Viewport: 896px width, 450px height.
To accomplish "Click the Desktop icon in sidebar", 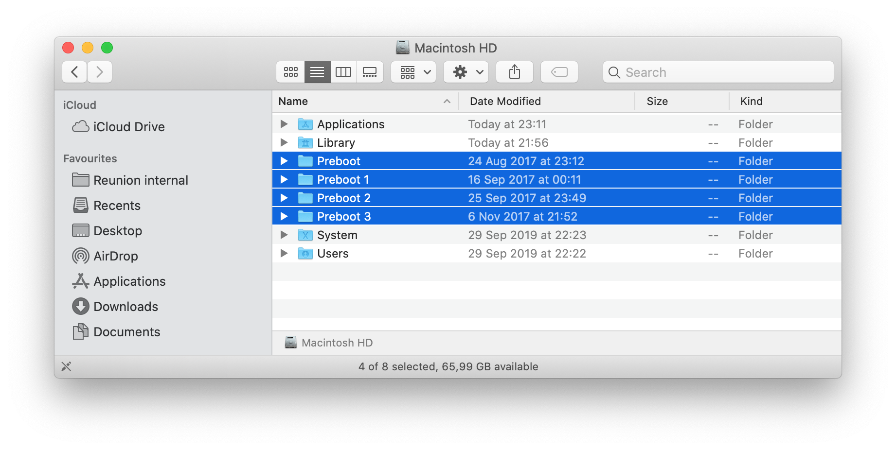I will (x=80, y=230).
